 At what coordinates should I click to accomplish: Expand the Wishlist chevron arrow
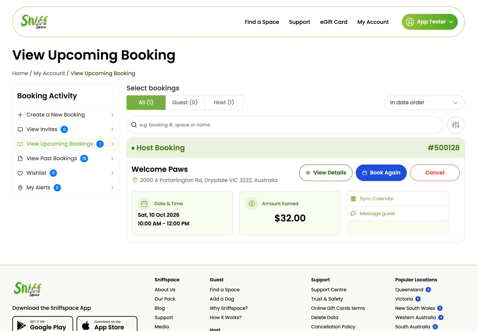(x=112, y=173)
